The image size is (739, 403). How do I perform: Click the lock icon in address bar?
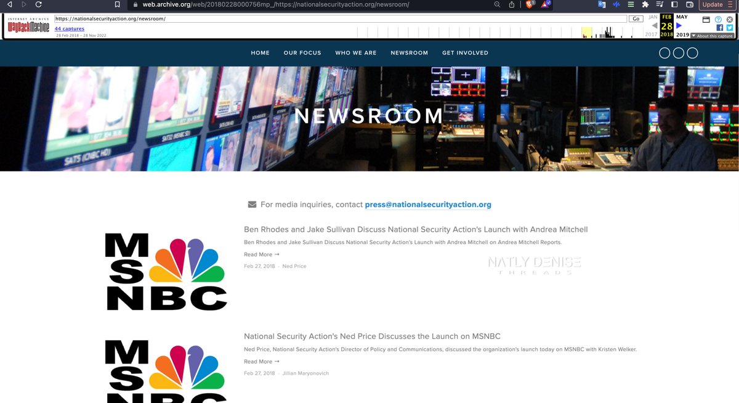tap(135, 4)
